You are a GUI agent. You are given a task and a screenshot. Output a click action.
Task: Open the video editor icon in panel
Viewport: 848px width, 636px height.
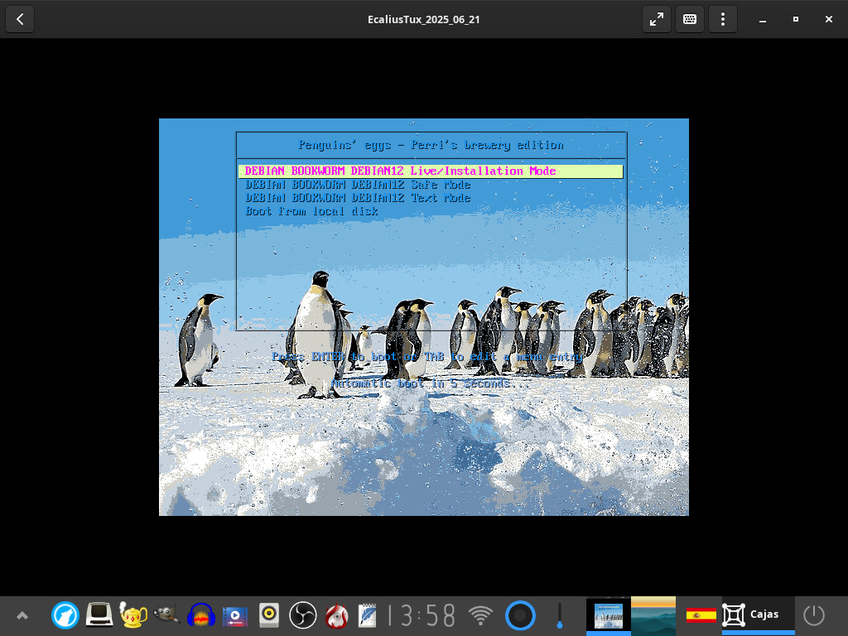tap(235, 615)
